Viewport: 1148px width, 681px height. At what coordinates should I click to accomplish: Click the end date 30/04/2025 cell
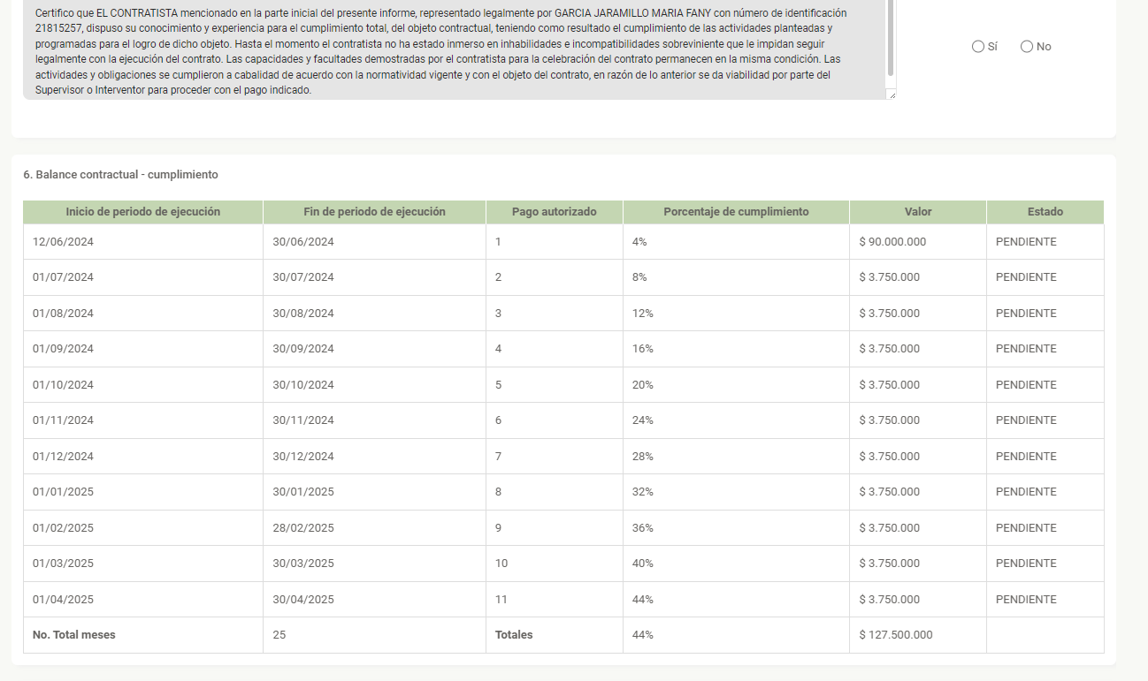(x=374, y=600)
